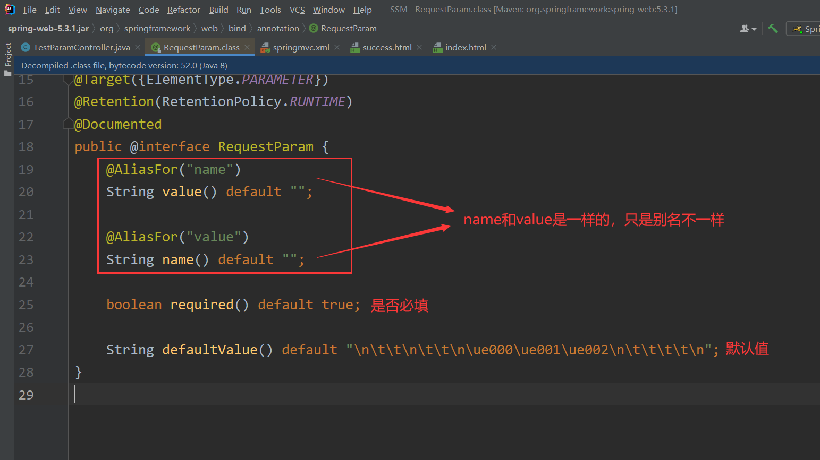Click the Java class icon on TestParamController tab
820x460 pixels.
[25, 47]
